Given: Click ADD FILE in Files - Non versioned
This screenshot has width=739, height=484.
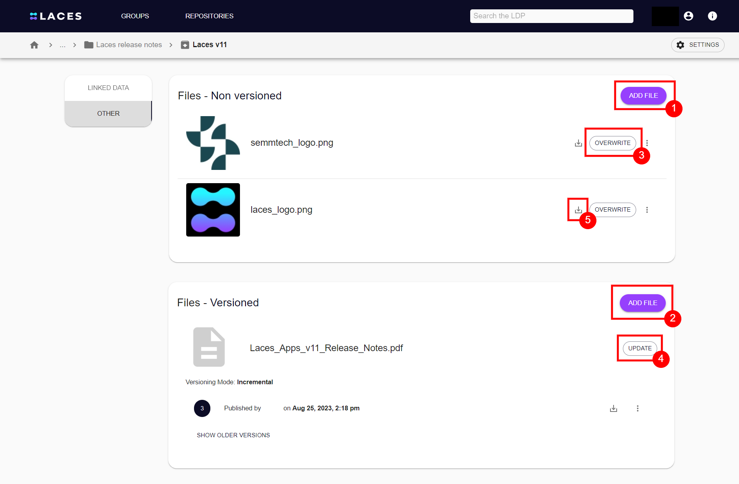Looking at the screenshot, I should coord(643,95).
